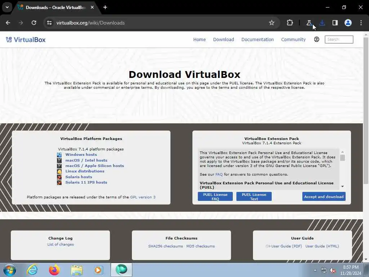Image resolution: width=369 pixels, height=277 pixels.
Task: Open SHA256 checksums link
Action: pyautogui.click(x=165, y=246)
